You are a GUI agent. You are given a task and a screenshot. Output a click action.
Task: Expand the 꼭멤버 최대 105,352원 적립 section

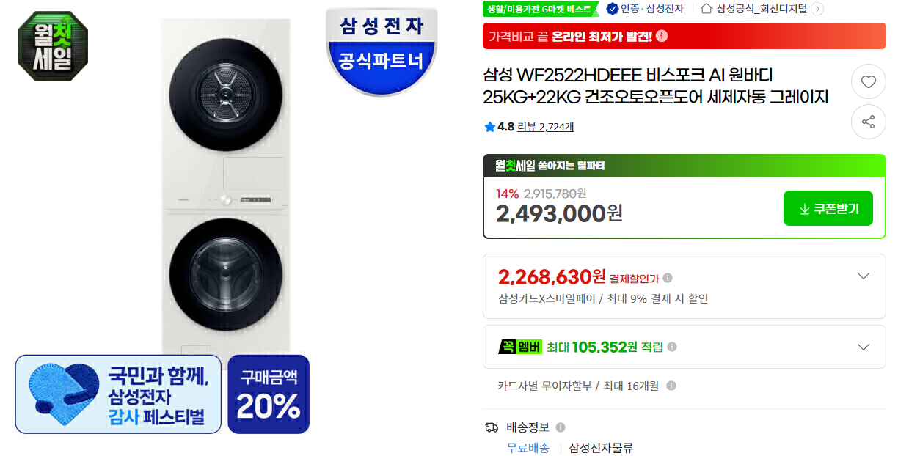pos(685,347)
